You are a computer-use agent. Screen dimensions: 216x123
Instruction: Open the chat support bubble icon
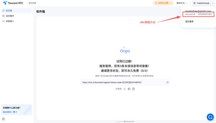click(210, 117)
